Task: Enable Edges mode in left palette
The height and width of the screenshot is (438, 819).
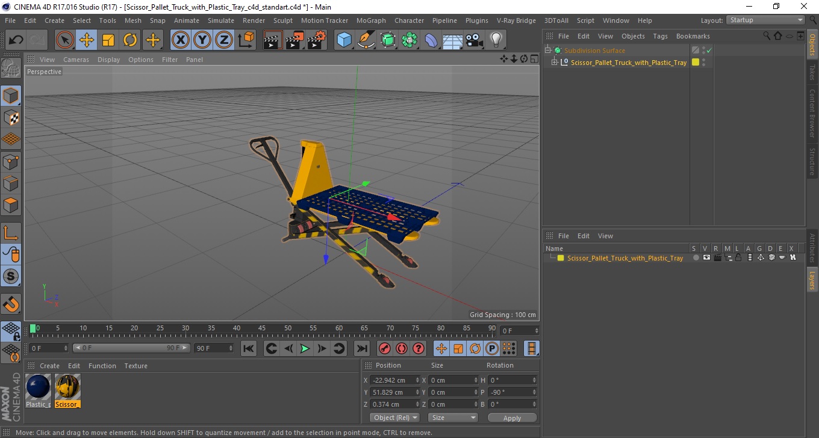Action: click(11, 183)
